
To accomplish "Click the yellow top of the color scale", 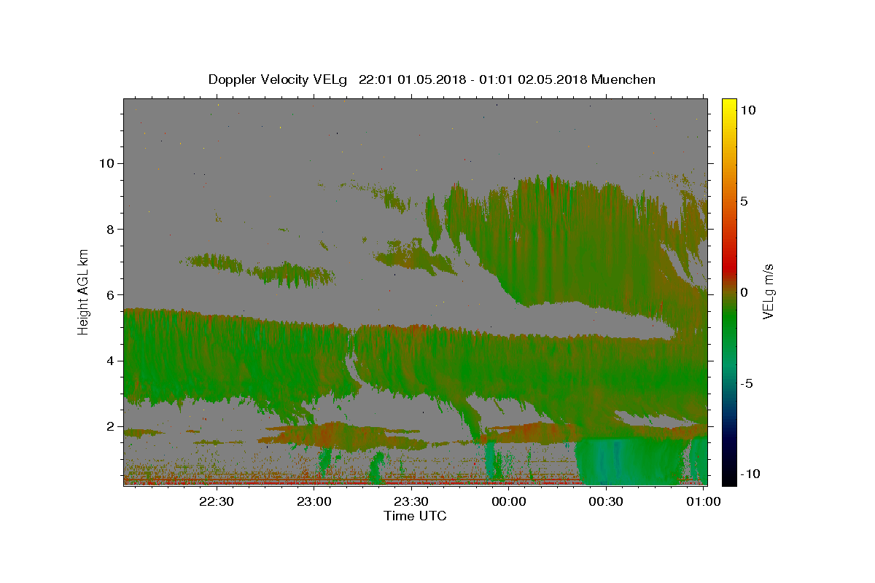I will pyautogui.click(x=729, y=103).
